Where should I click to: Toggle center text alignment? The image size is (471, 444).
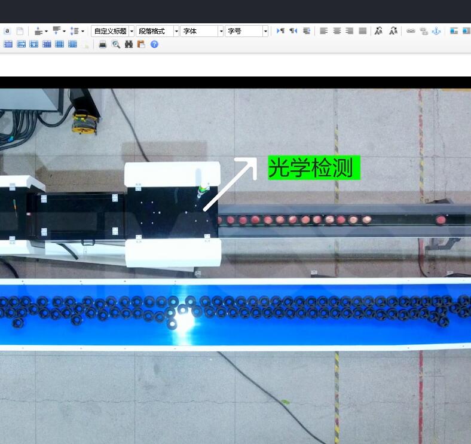click(337, 31)
